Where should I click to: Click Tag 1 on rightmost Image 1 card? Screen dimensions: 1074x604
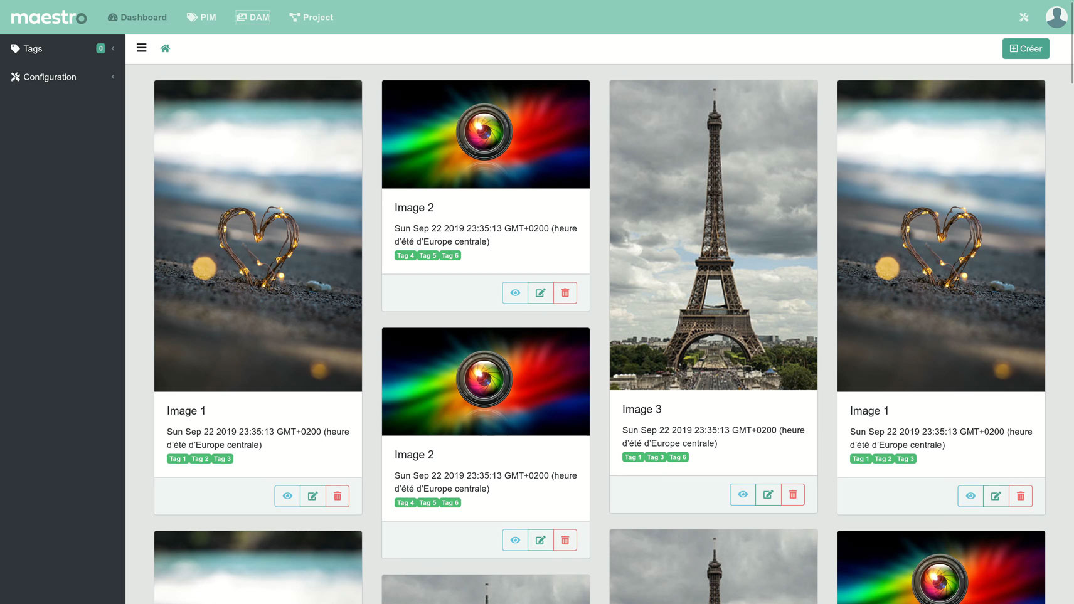point(861,458)
